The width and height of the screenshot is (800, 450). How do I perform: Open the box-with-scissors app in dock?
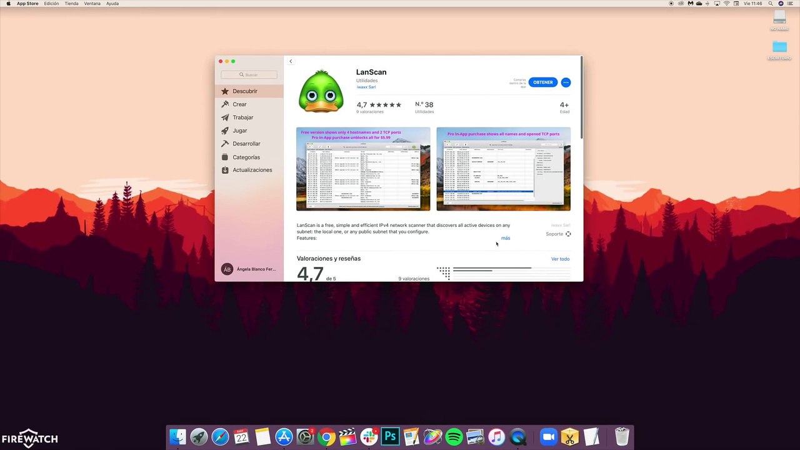point(569,437)
